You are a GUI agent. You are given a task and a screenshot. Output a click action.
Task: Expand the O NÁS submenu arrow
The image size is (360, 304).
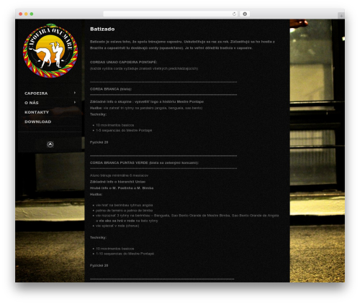(x=75, y=102)
